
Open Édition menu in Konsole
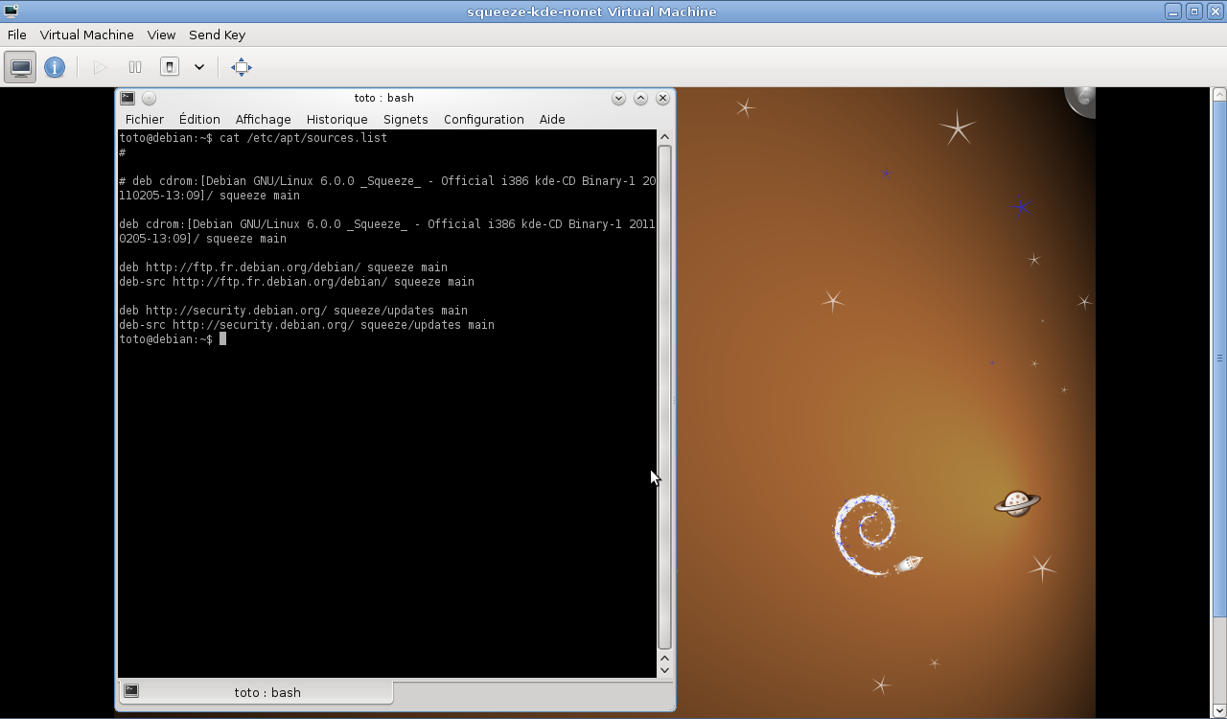tap(199, 119)
